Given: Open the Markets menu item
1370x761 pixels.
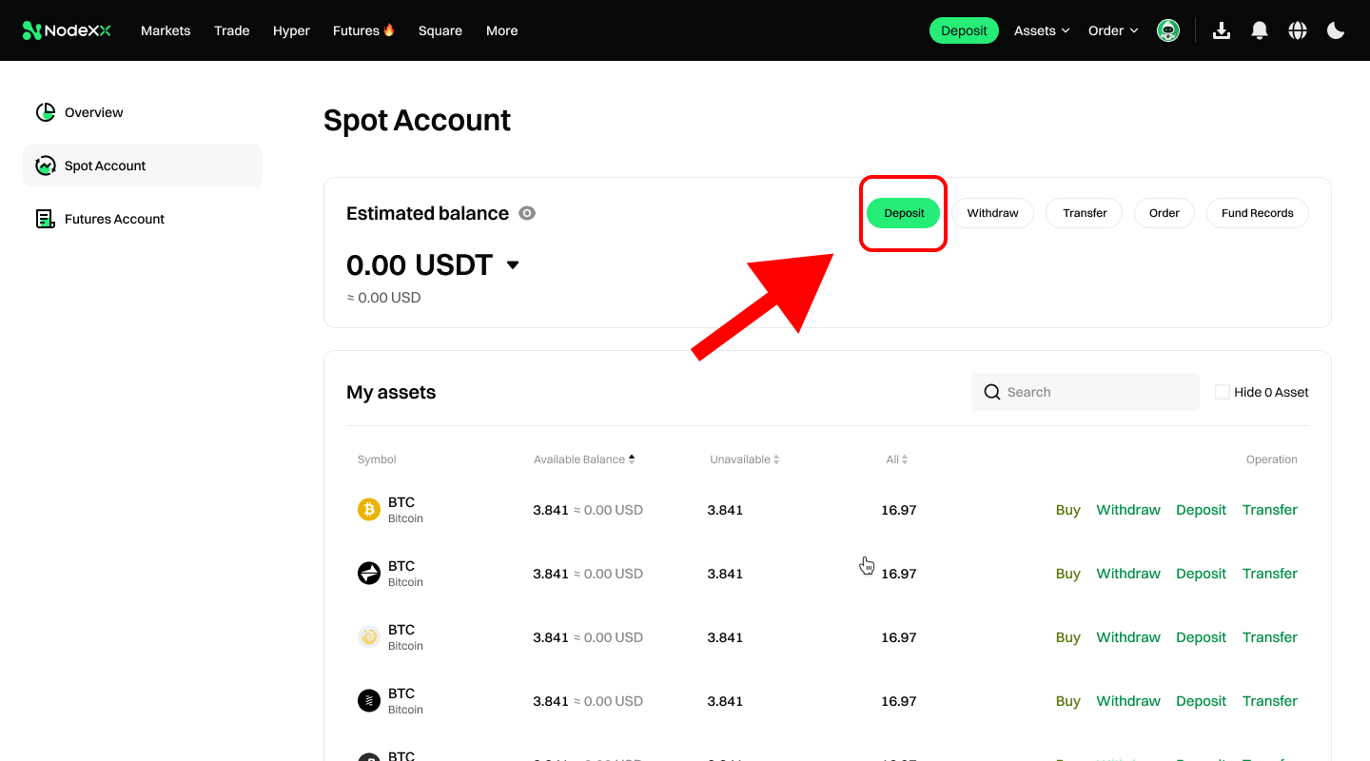Looking at the screenshot, I should click(x=166, y=30).
